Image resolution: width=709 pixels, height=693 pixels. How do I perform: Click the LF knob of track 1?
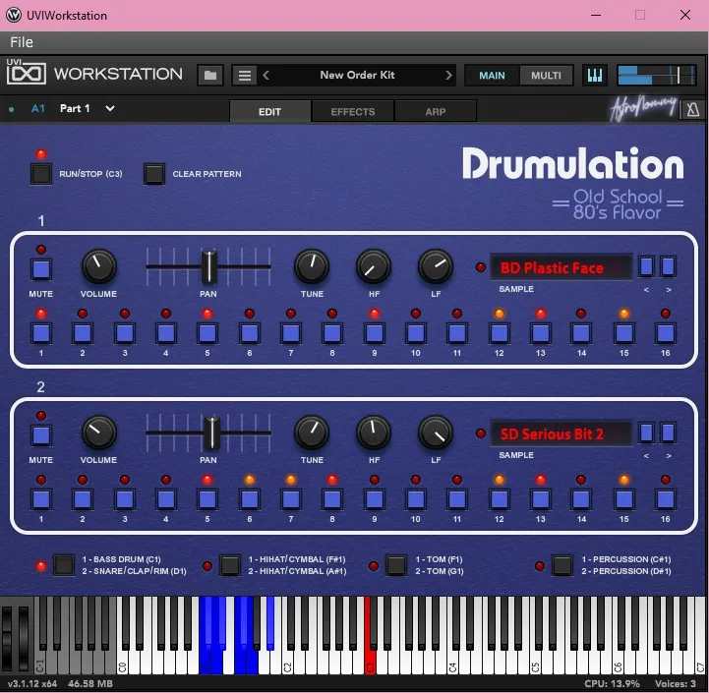(436, 266)
